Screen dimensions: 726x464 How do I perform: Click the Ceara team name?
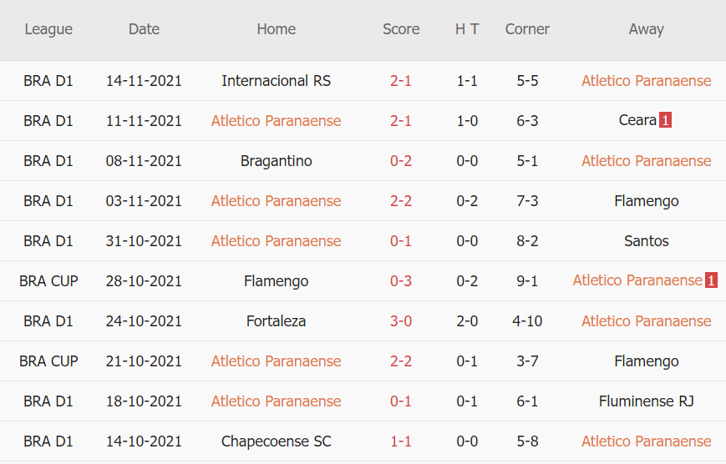click(637, 121)
